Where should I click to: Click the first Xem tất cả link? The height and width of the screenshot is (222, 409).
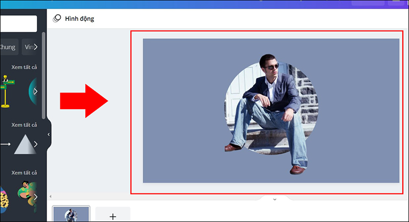(25, 67)
